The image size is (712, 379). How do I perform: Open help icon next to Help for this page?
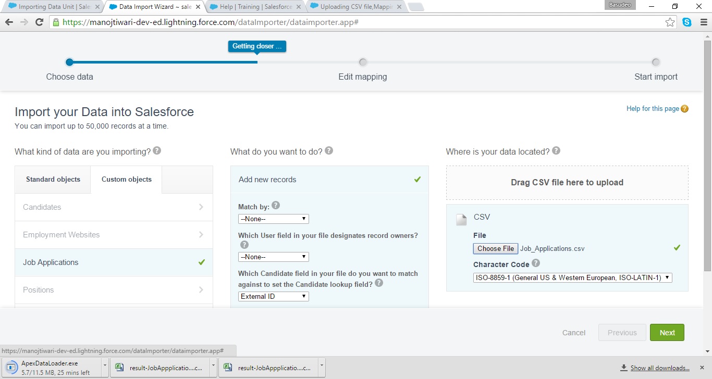click(x=685, y=109)
